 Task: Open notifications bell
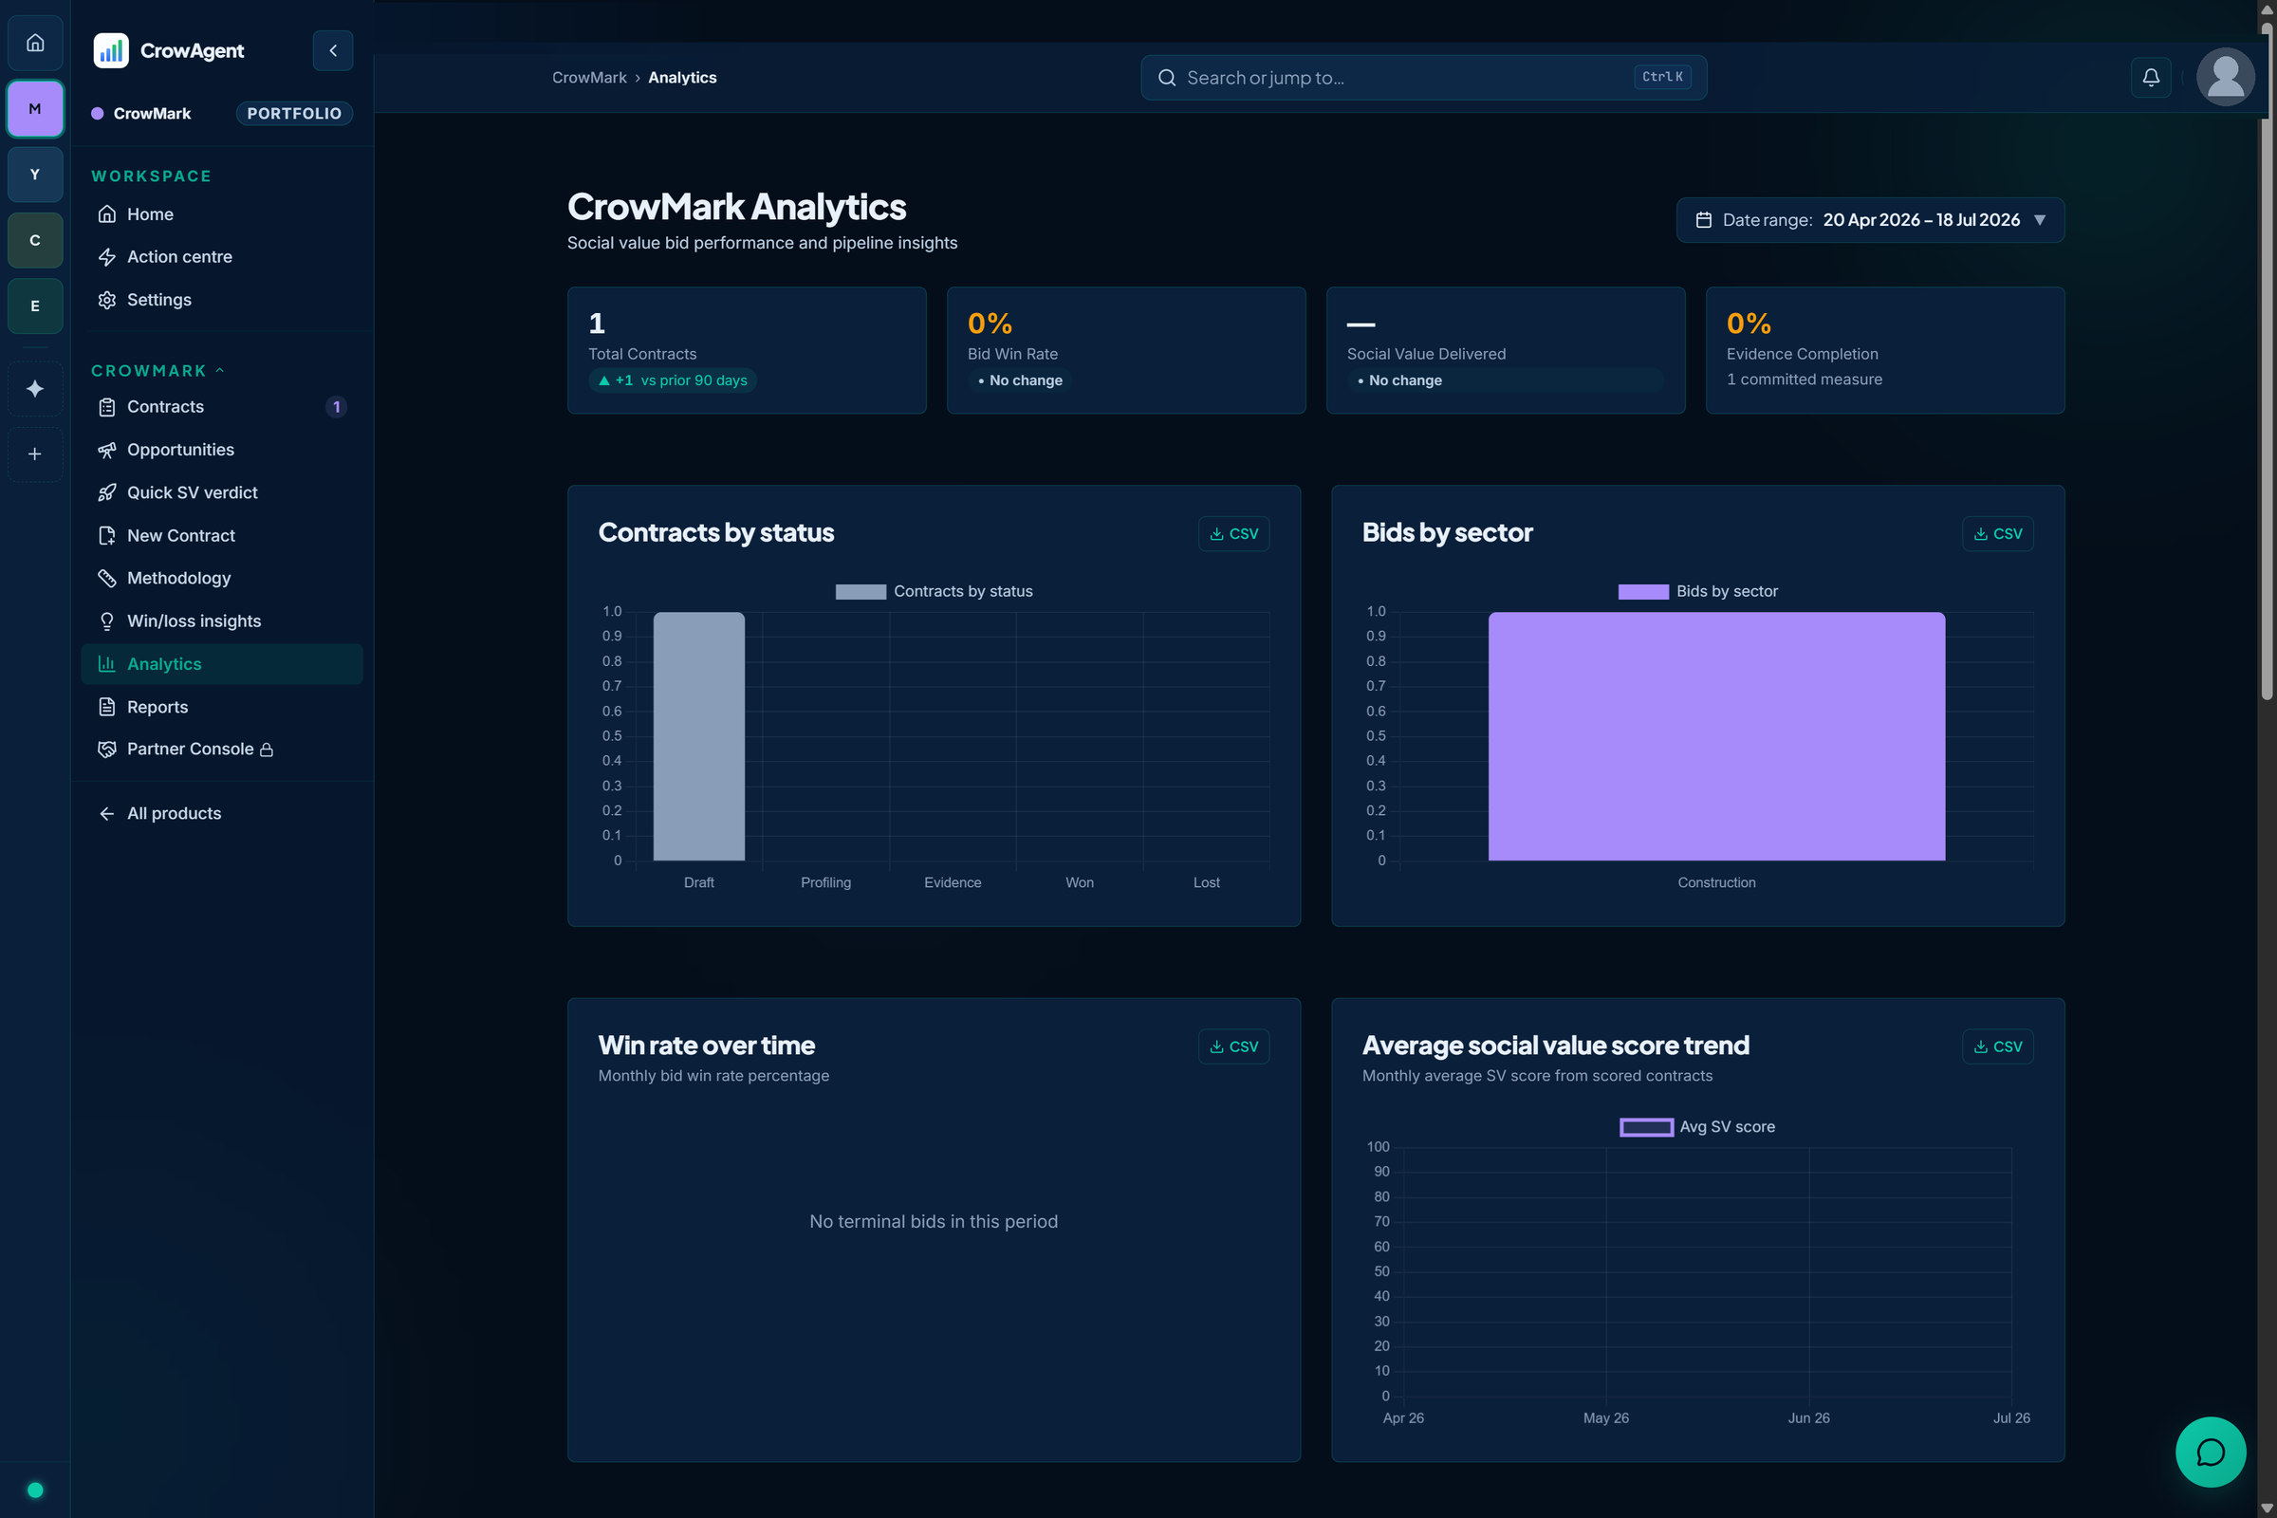[2150, 78]
